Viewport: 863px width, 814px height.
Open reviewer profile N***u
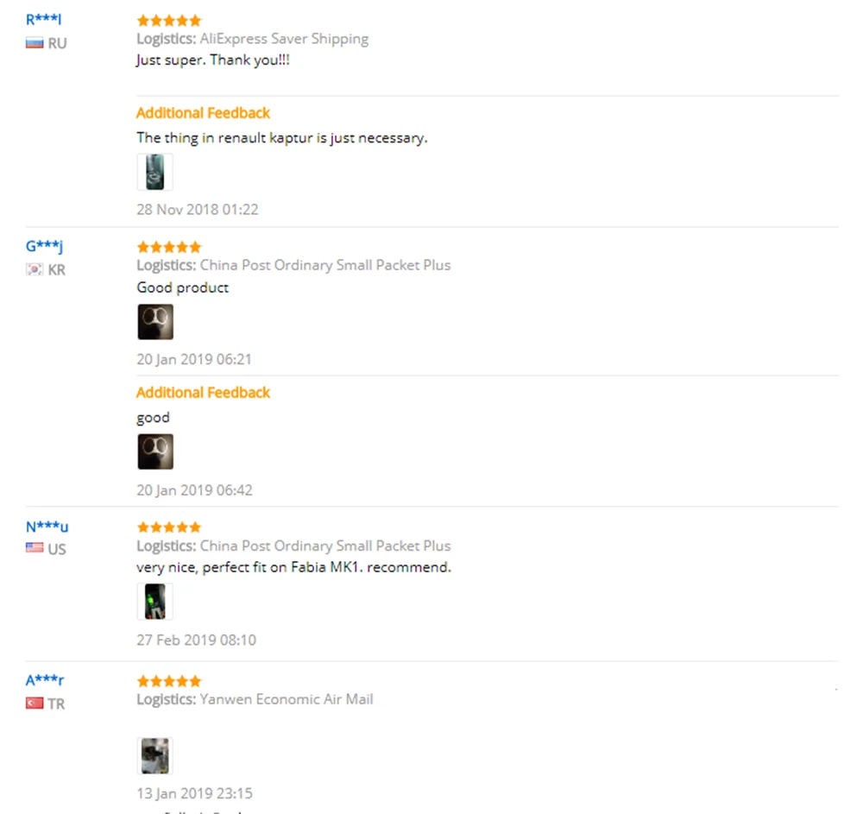[47, 527]
